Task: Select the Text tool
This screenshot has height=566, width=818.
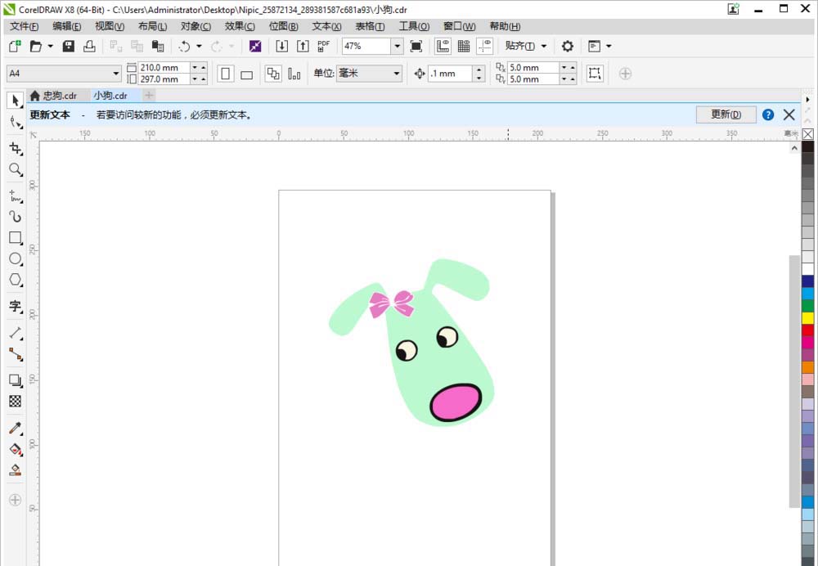Action: click(16, 307)
